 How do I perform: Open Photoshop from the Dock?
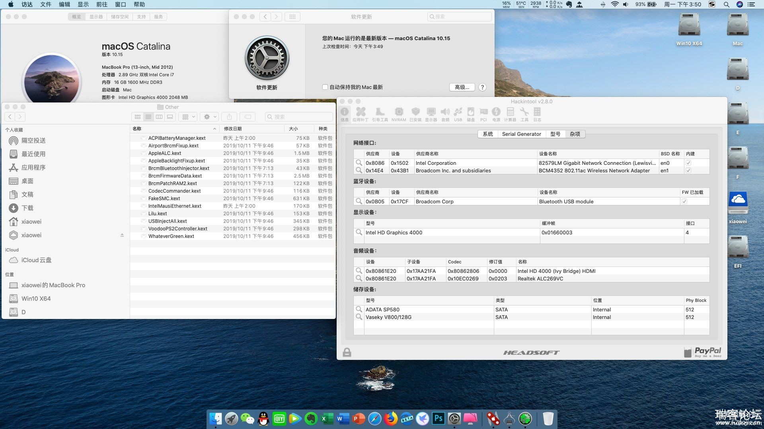click(x=439, y=419)
